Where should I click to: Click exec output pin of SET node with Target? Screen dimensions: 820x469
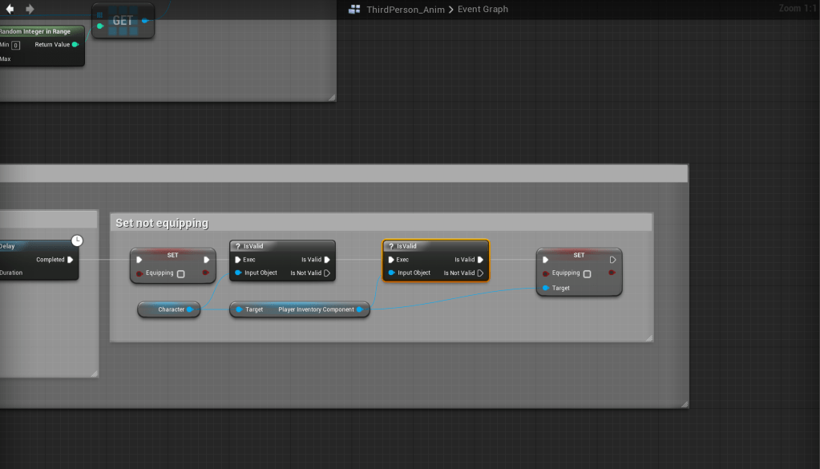click(613, 259)
